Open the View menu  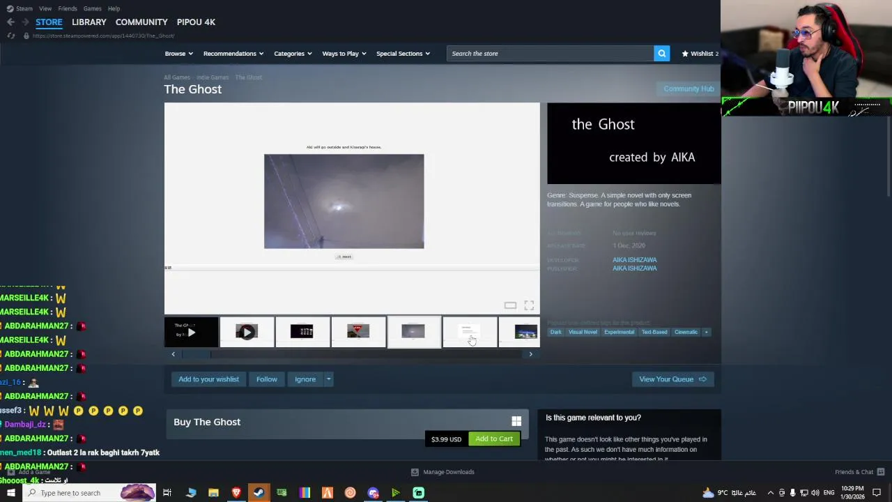(x=45, y=8)
